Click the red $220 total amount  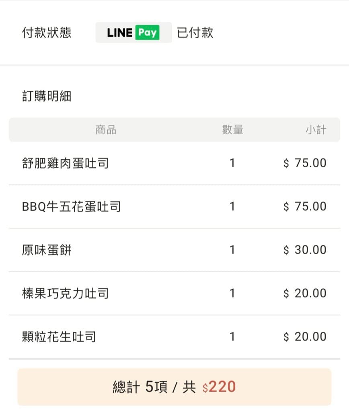[219, 387]
